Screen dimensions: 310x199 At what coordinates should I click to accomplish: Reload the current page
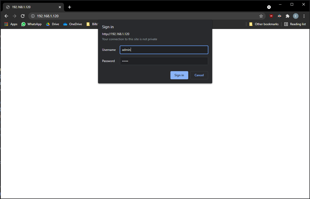point(23,16)
